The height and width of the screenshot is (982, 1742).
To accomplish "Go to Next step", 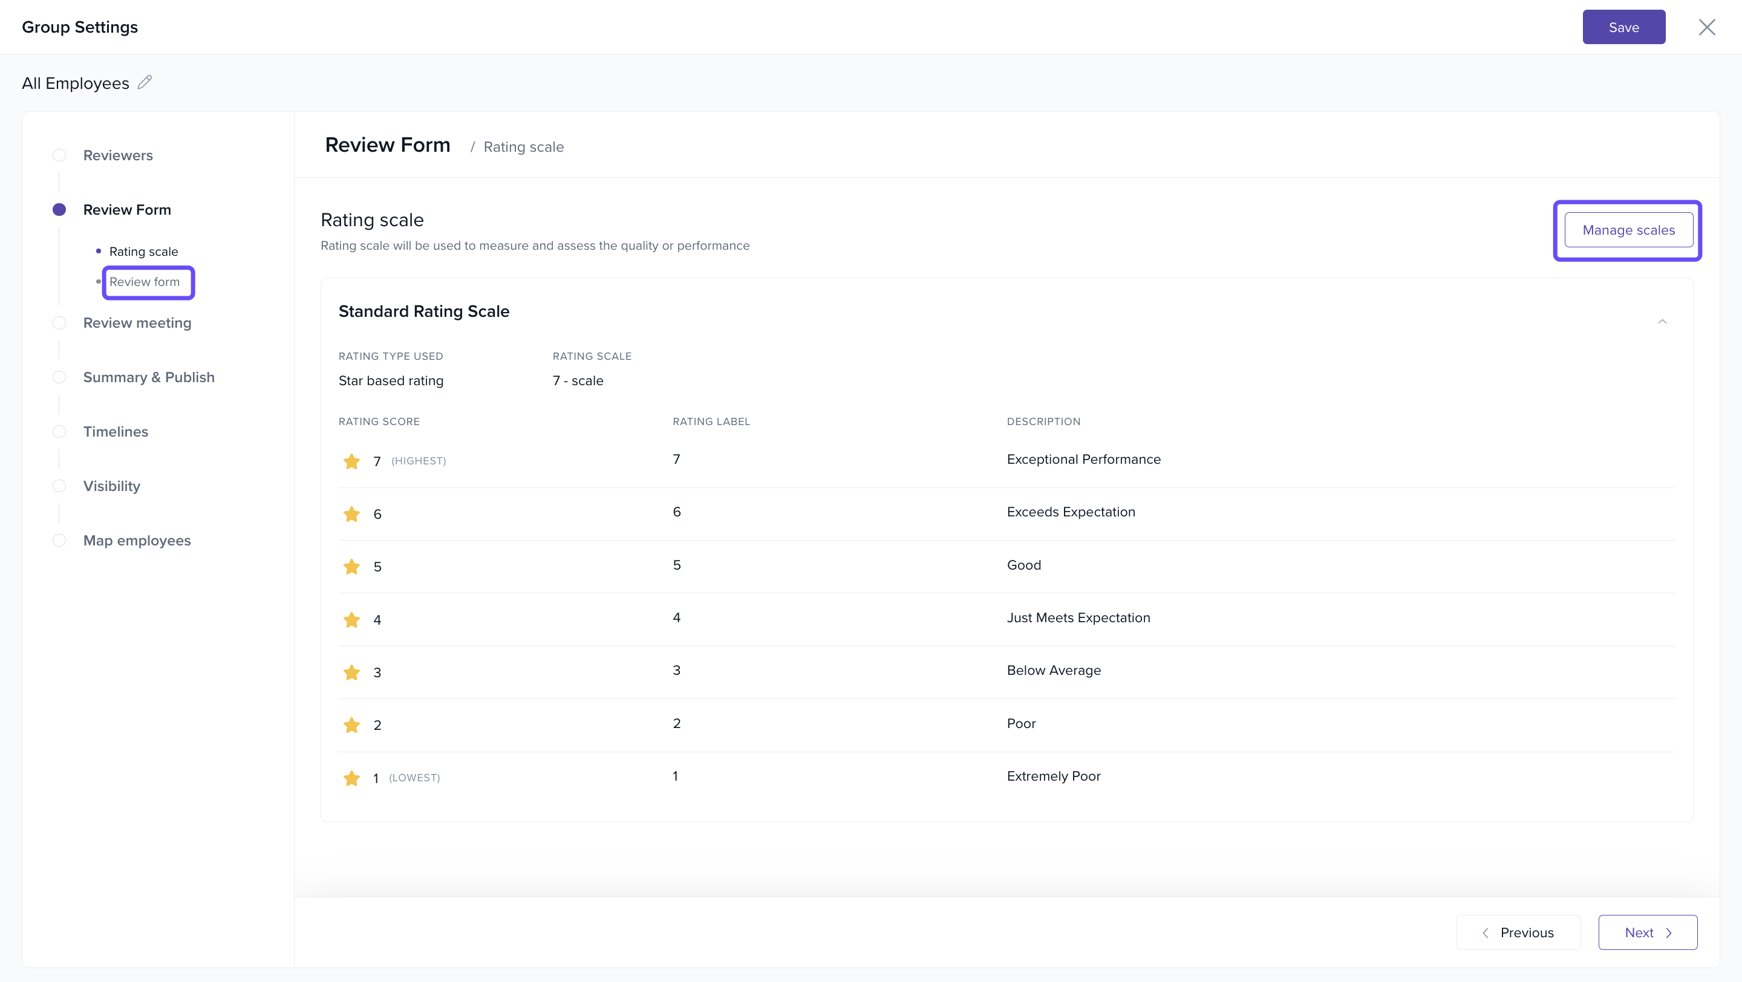I will click(x=1647, y=932).
